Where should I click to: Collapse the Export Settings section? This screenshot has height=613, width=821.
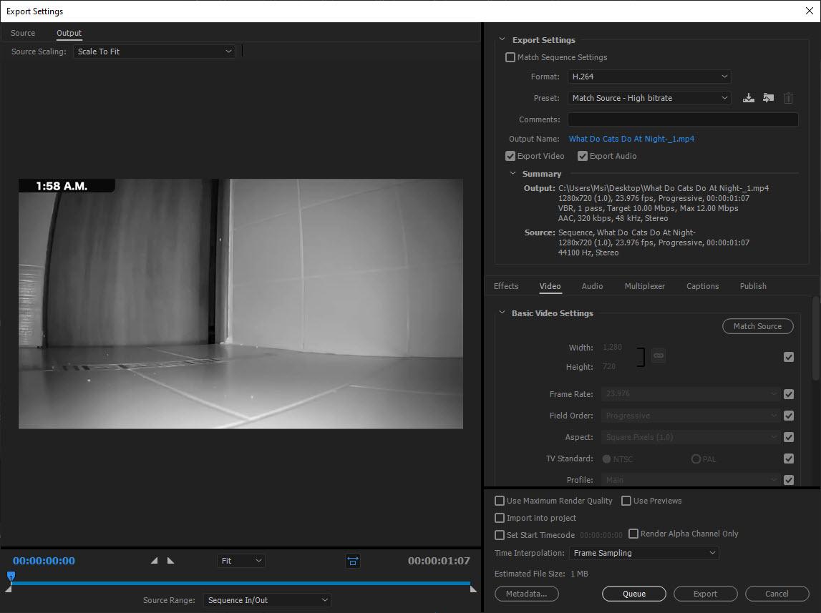(502, 40)
